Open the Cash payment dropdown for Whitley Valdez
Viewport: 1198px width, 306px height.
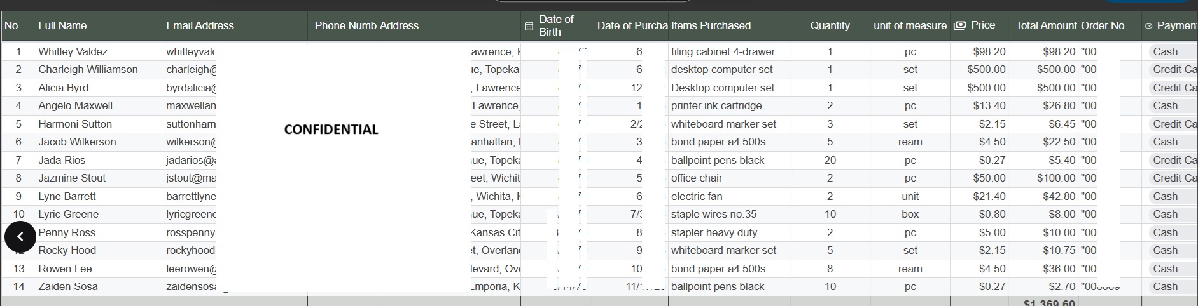(x=1171, y=51)
